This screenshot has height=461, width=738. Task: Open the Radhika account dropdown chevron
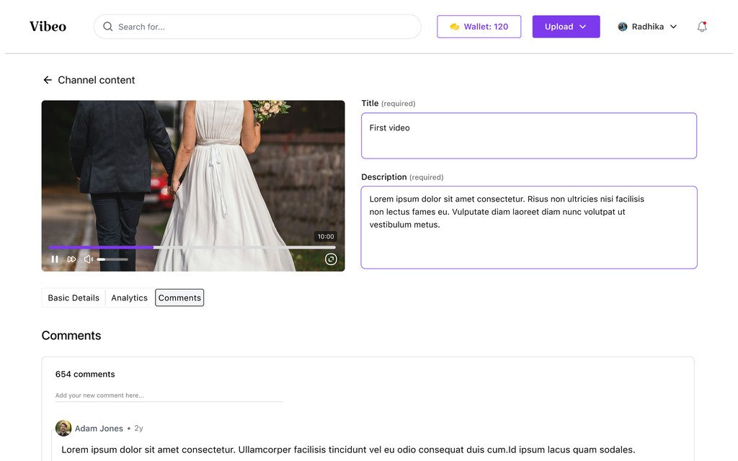[x=674, y=27]
